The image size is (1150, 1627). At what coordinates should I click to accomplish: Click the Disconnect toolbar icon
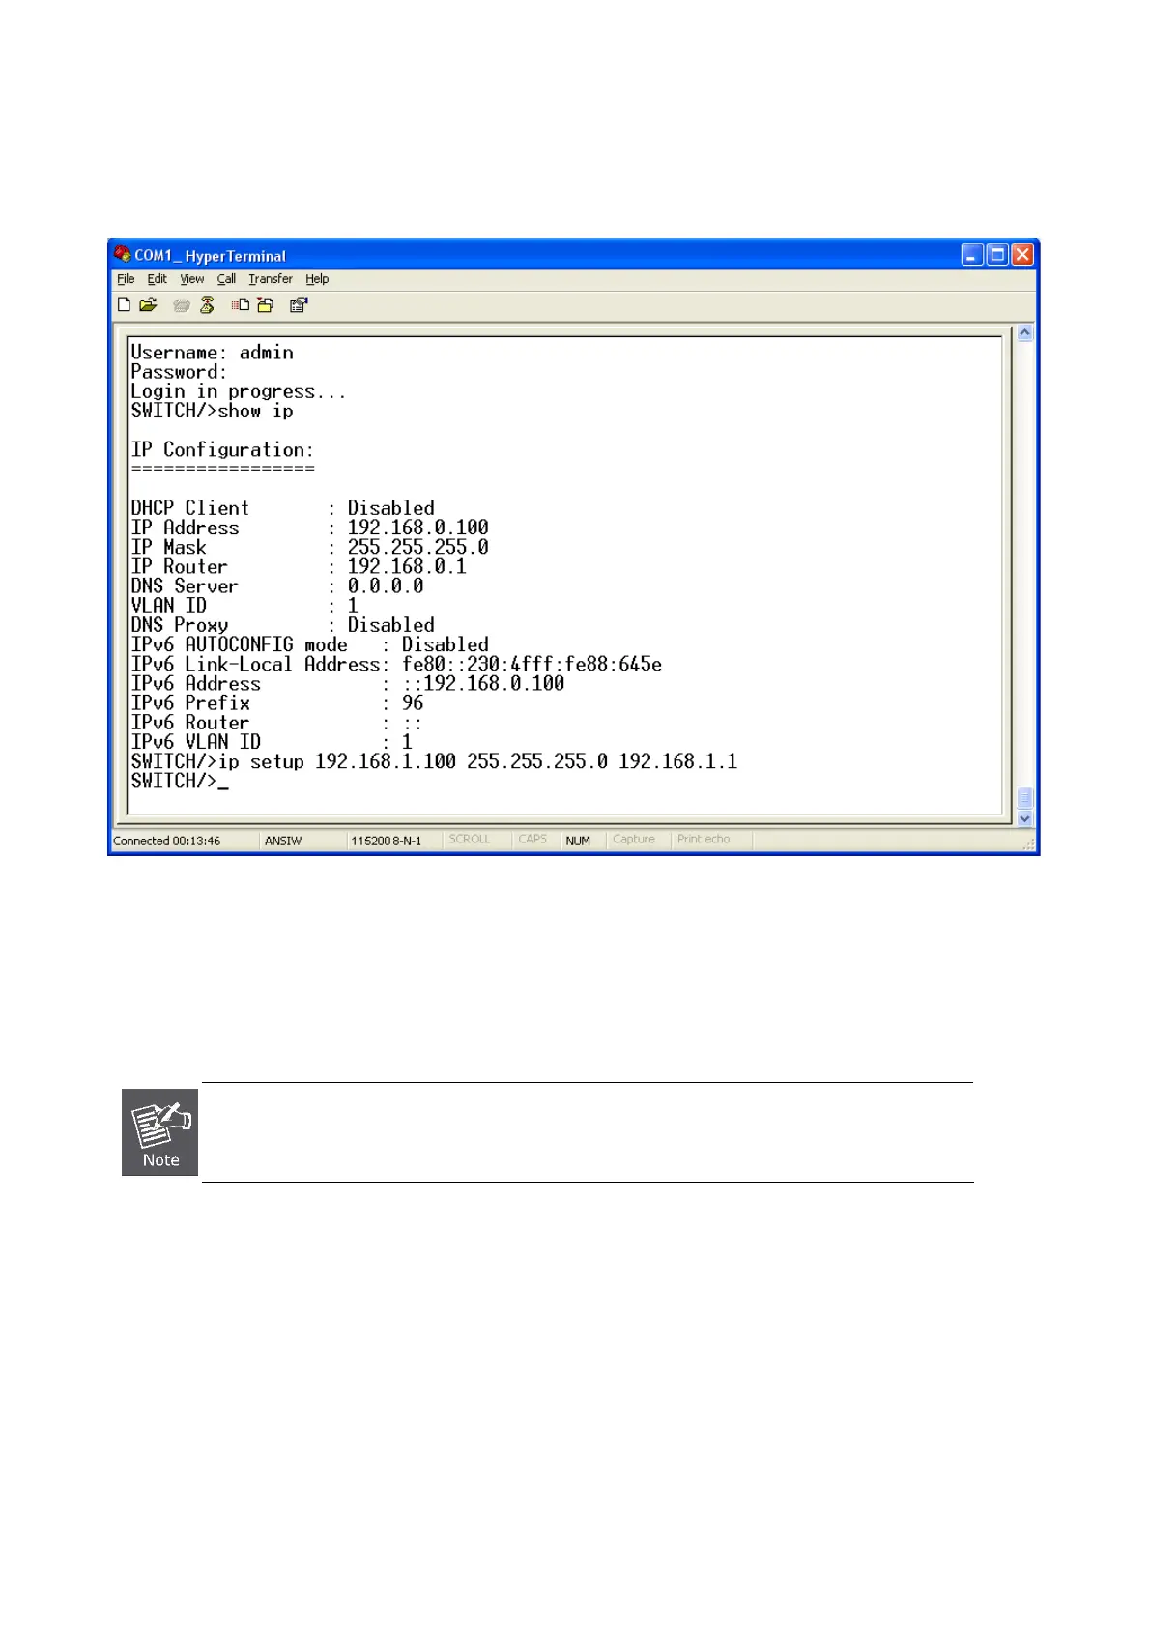coord(207,305)
